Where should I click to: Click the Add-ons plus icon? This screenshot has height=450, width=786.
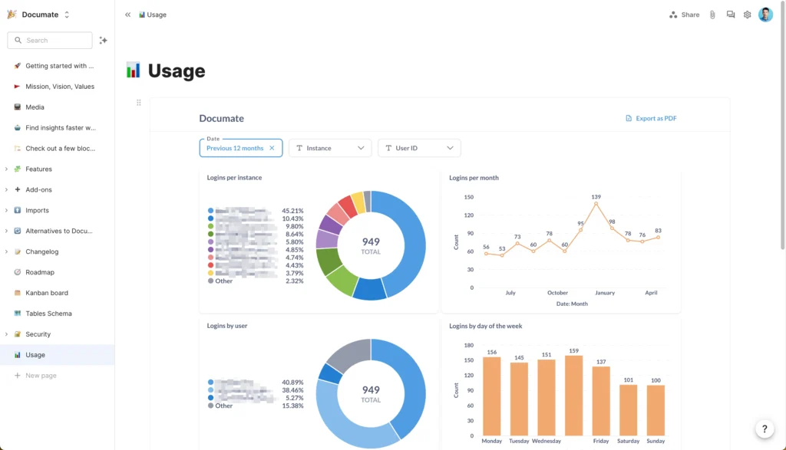18,189
